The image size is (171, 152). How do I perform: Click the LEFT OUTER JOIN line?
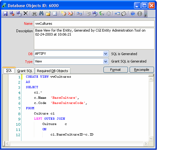[x=49, y=119]
